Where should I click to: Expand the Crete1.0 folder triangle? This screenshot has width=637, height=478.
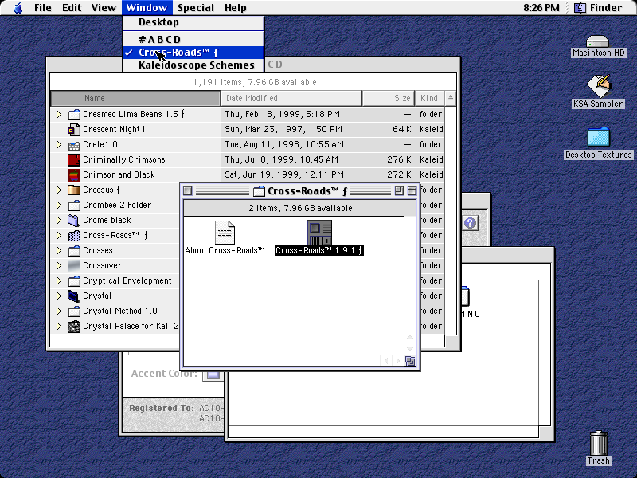coord(58,145)
